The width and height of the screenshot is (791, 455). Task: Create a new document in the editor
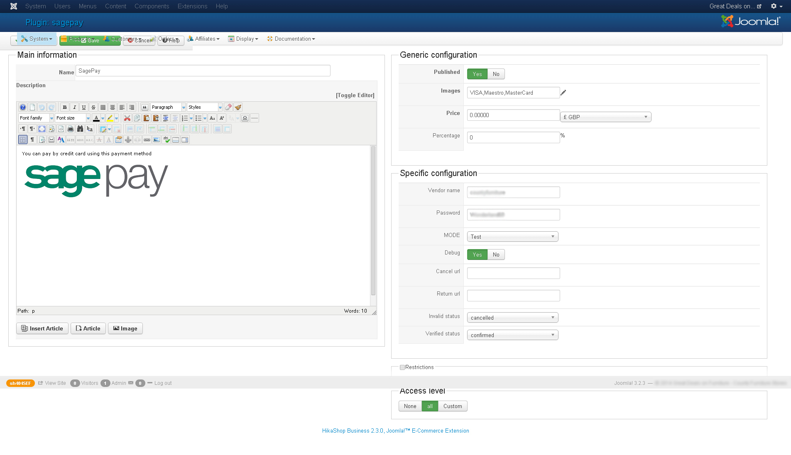point(32,107)
